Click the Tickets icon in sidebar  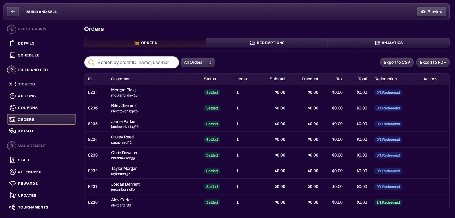(13, 84)
